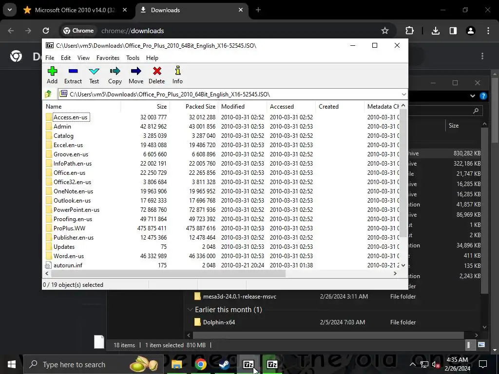Switch to the Downloads browser tab
The width and height of the screenshot is (499, 374).
pos(192,10)
